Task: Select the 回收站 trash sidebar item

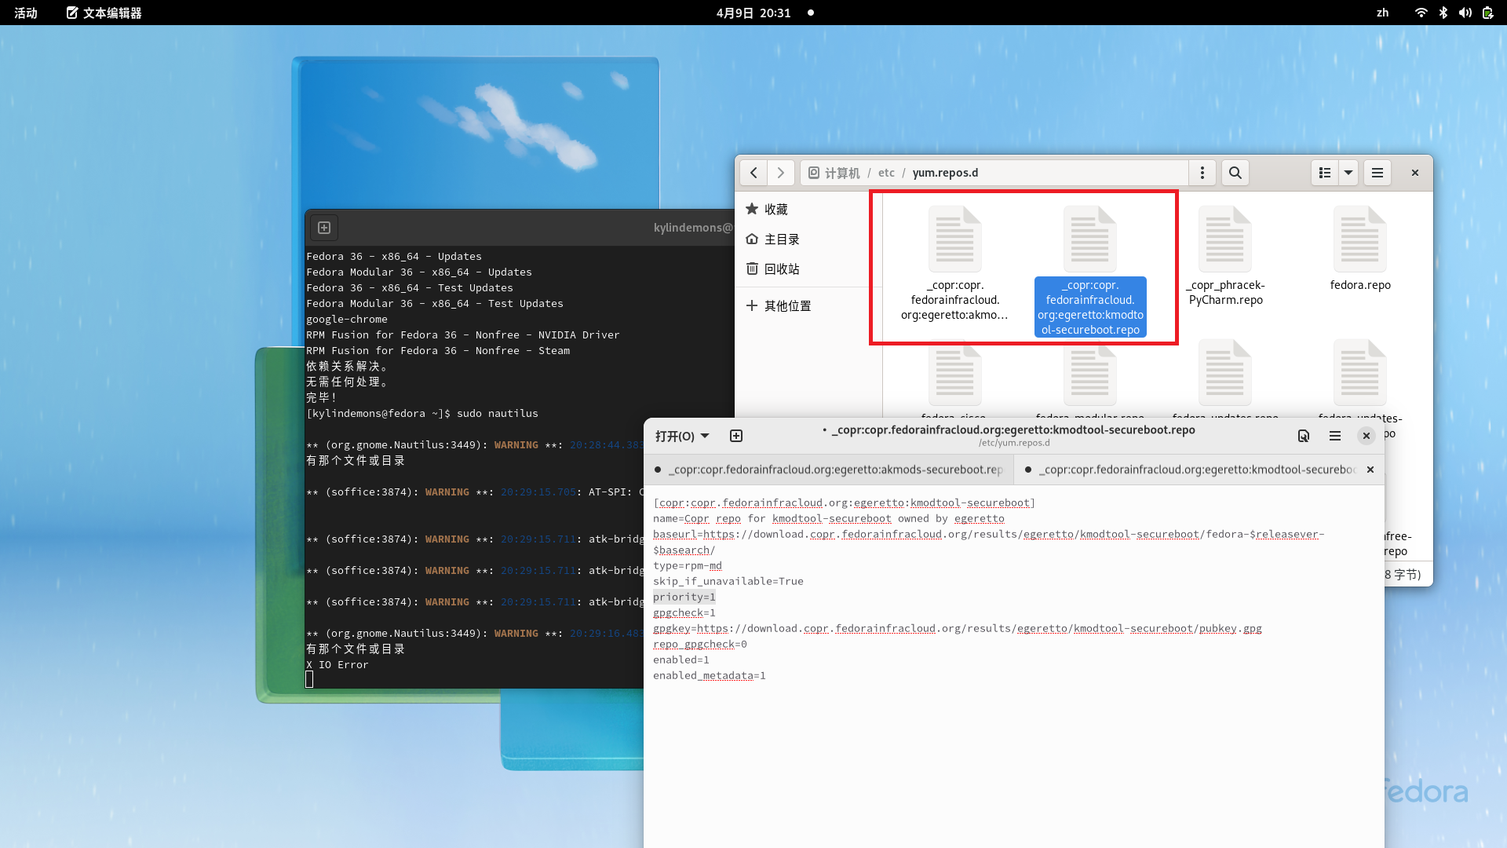Action: coord(781,269)
